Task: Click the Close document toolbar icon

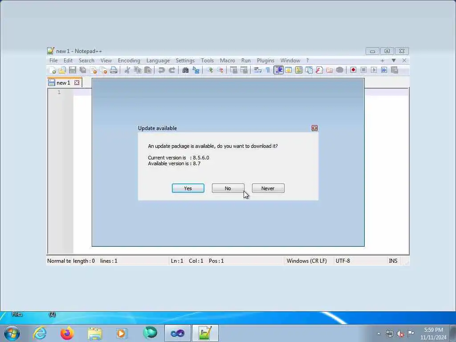Action: point(94,70)
